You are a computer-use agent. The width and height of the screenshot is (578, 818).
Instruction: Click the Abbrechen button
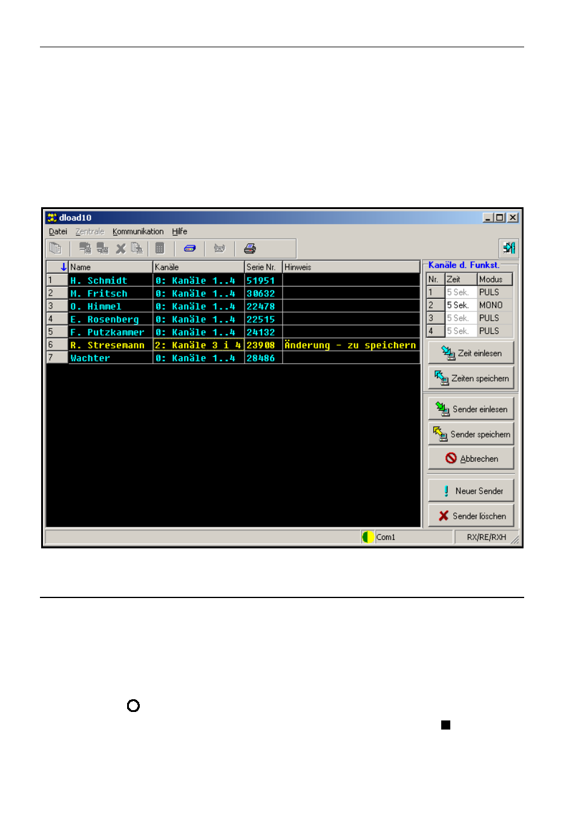pyautogui.click(x=471, y=459)
